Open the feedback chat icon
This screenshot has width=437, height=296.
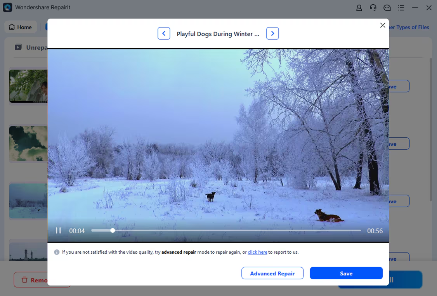387,8
